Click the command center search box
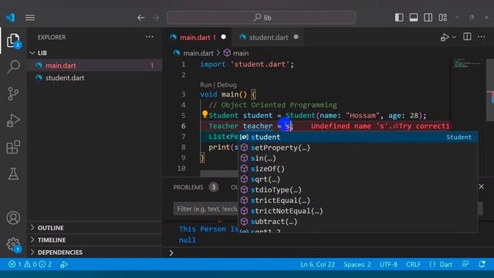Image resolution: width=494 pixels, height=278 pixels. pyautogui.click(x=262, y=18)
